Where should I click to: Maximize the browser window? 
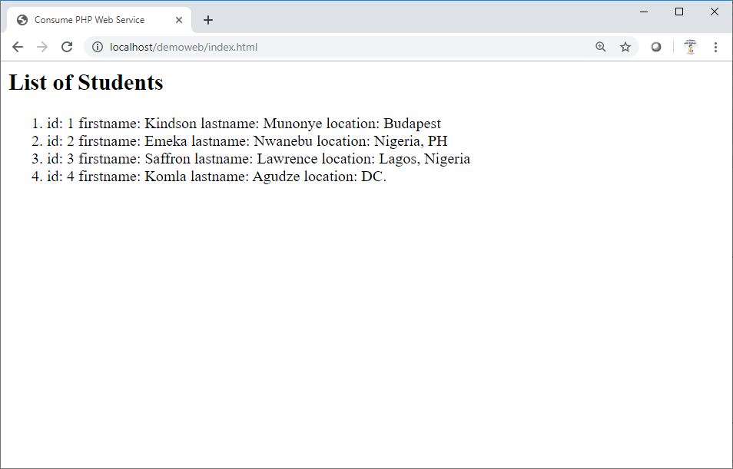tap(679, 12)
